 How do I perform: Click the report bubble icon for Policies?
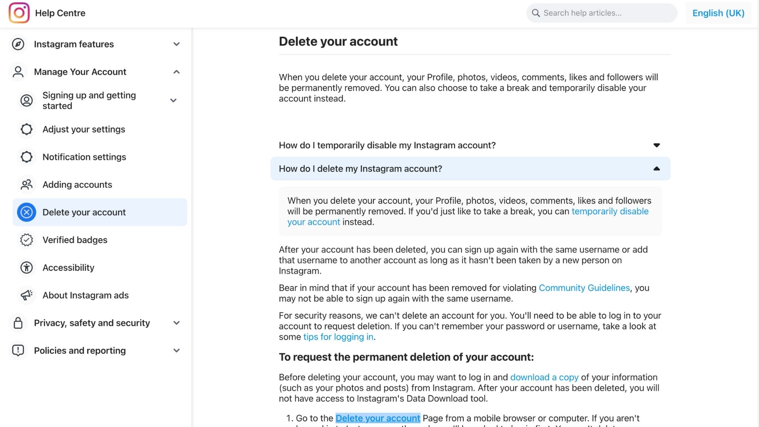click(x=18, y=351)
